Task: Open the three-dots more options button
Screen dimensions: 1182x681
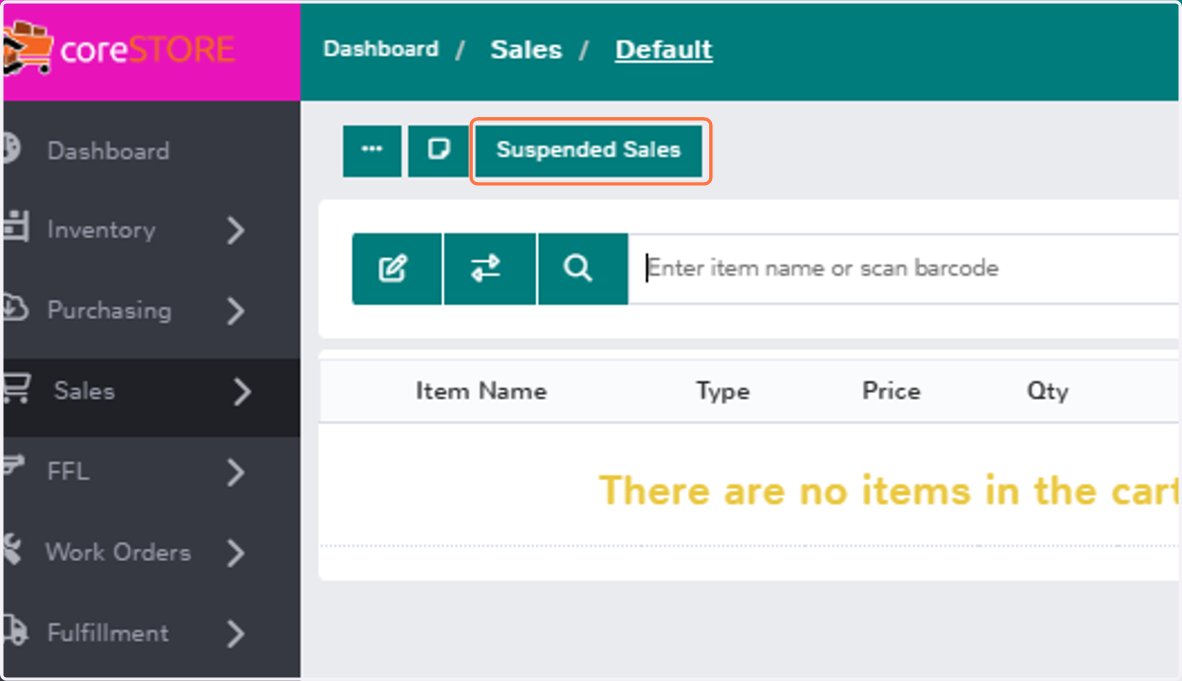Action: pos(372,151)
